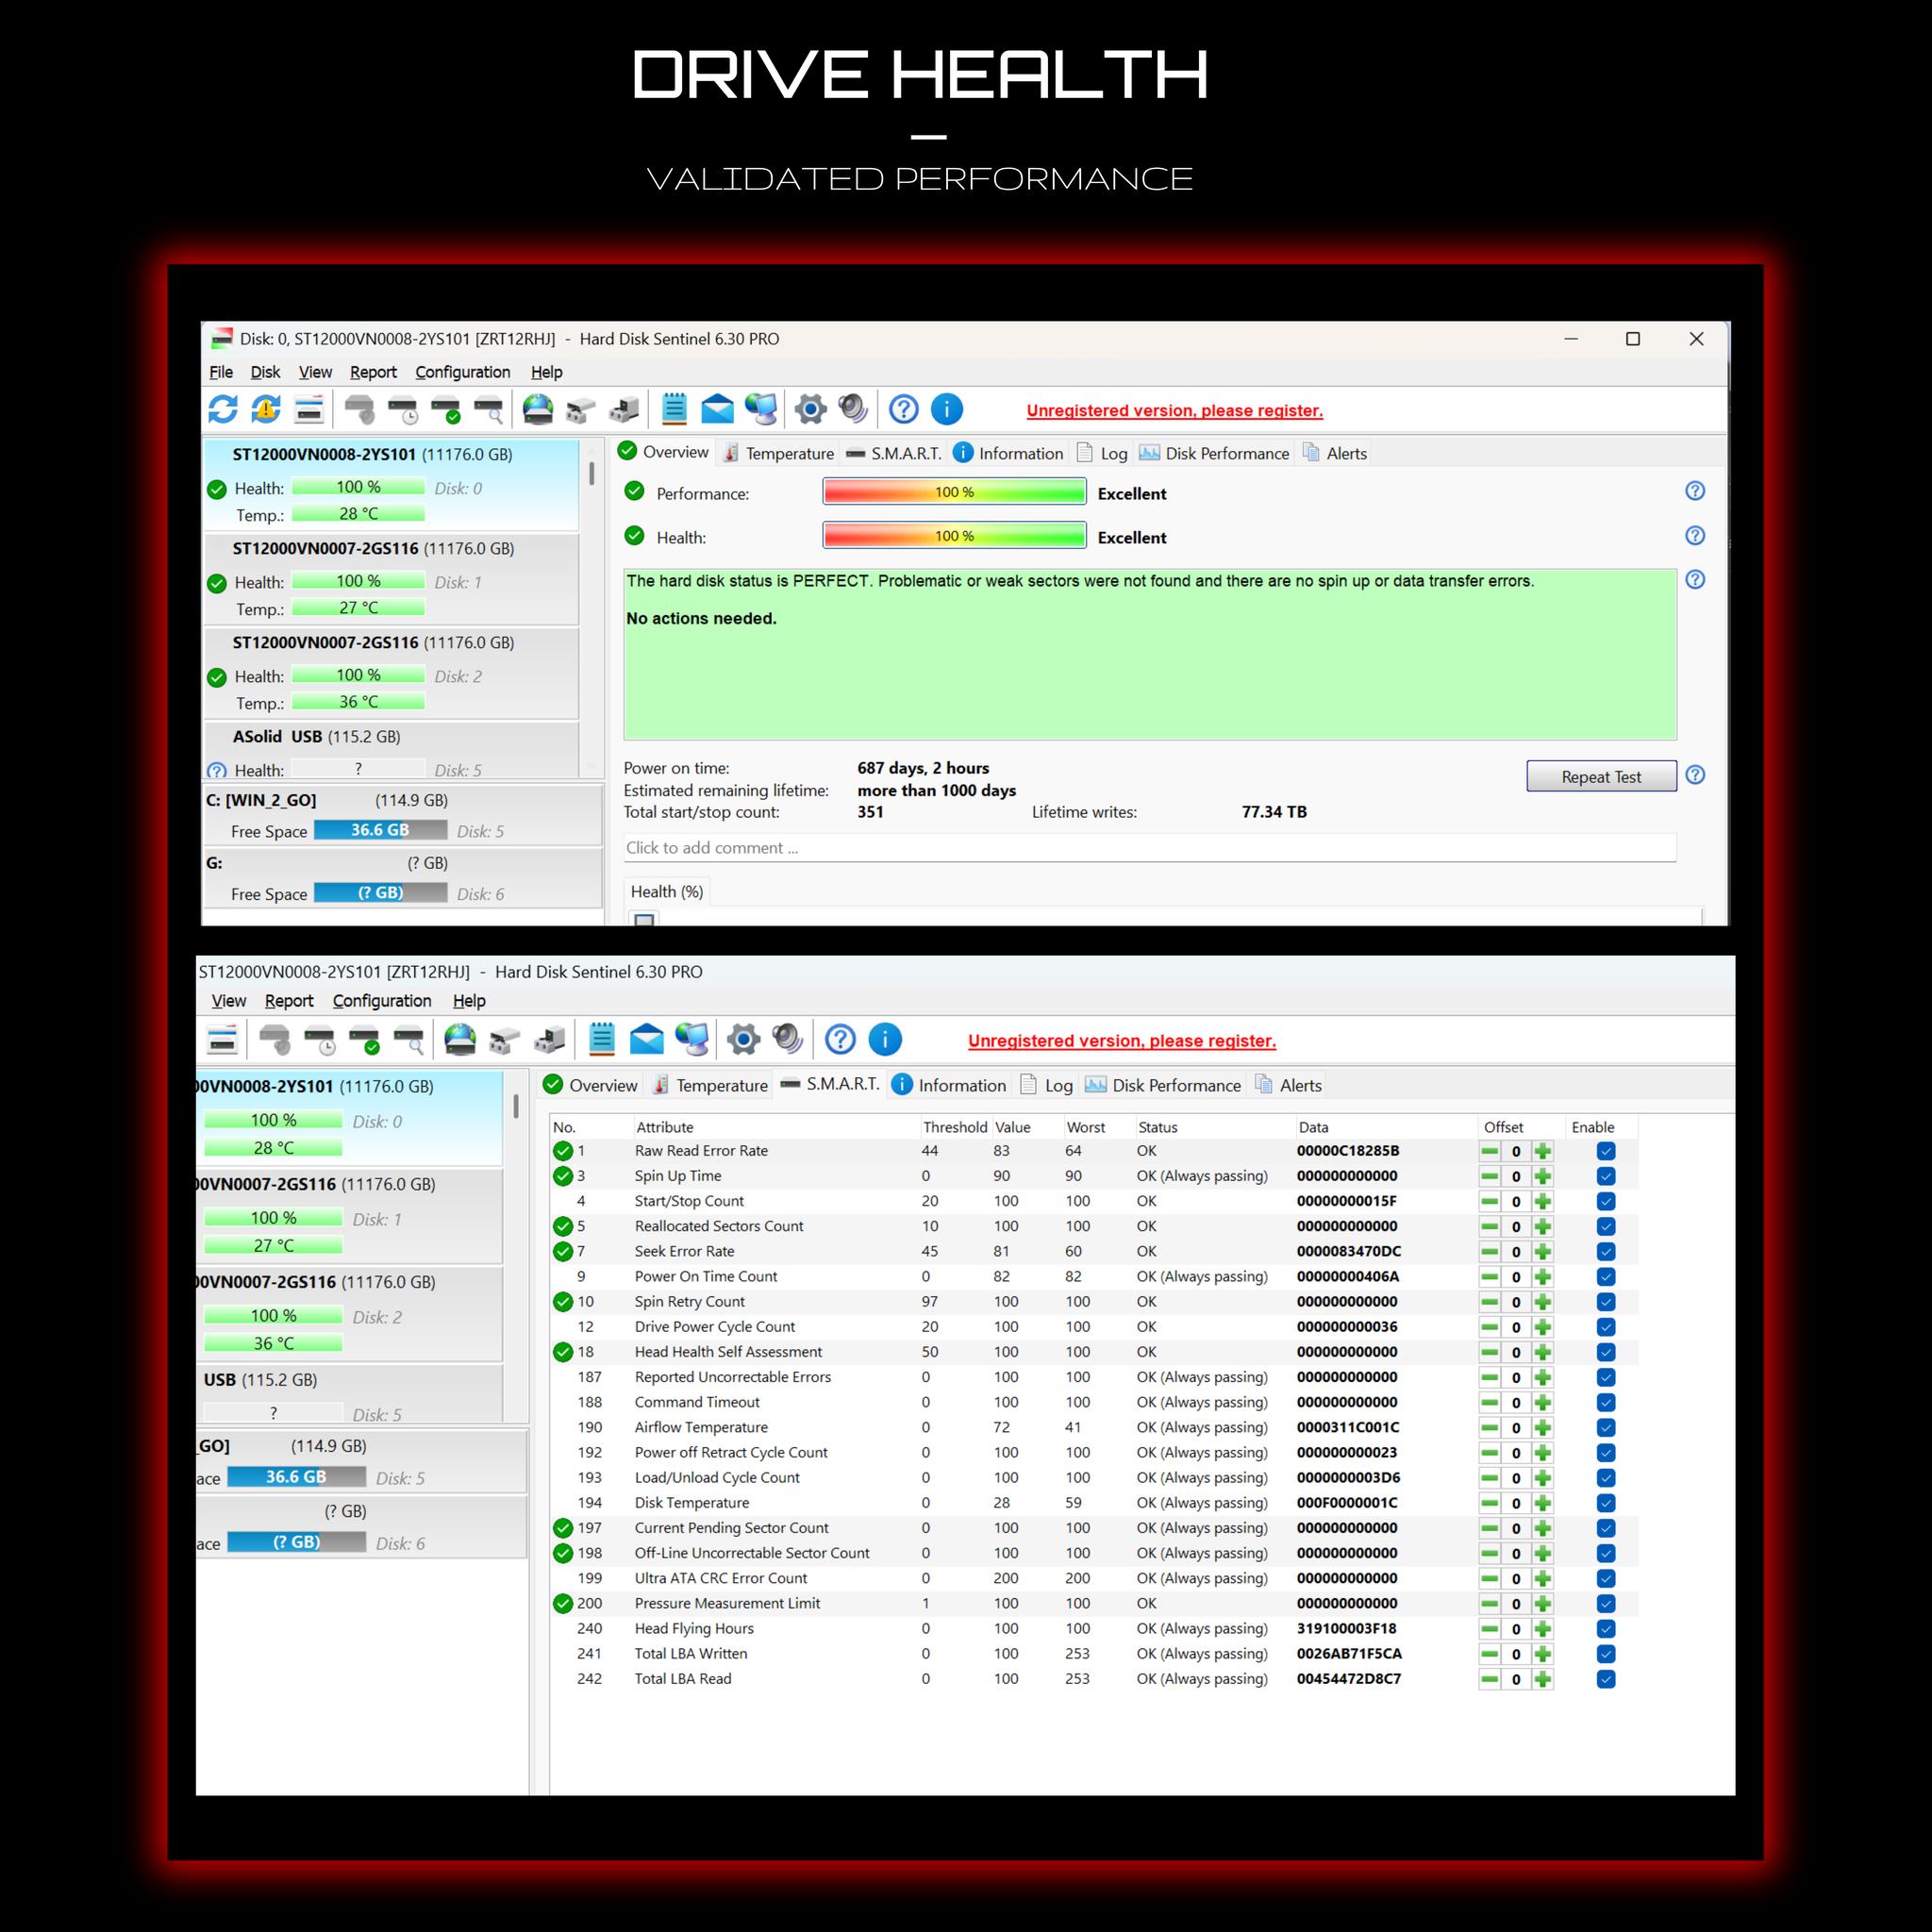Screen dimensions: 1932x1932
Task: Click the Repeat Test button
Action: [x=1601, y=777]
